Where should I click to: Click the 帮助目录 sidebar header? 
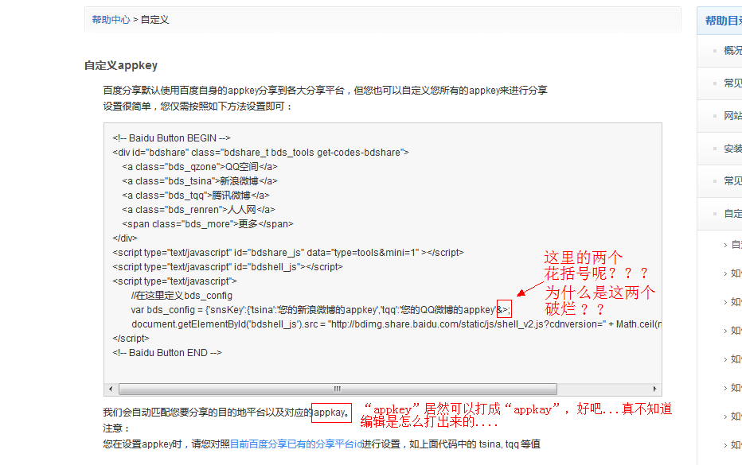click(723, 21)
